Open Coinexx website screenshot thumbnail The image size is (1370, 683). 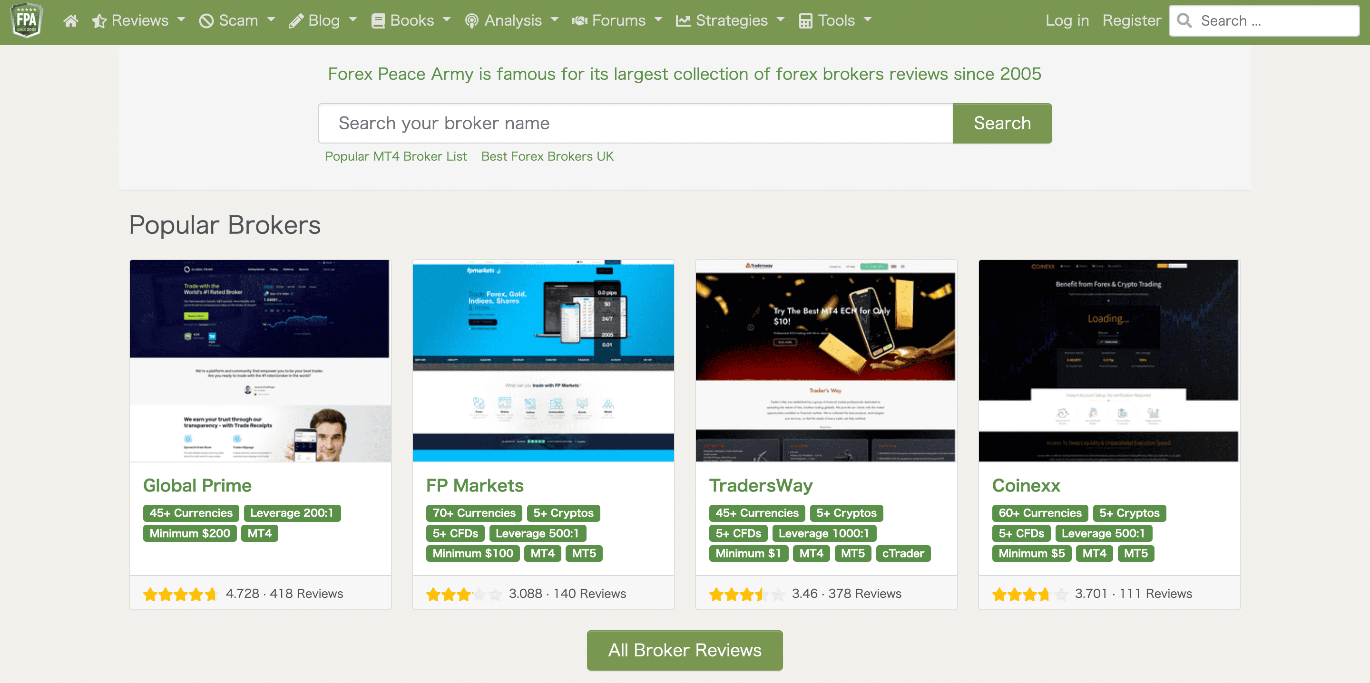[1109, 361]
